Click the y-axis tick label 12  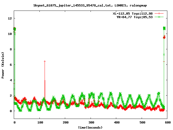[x=9, y=18]
